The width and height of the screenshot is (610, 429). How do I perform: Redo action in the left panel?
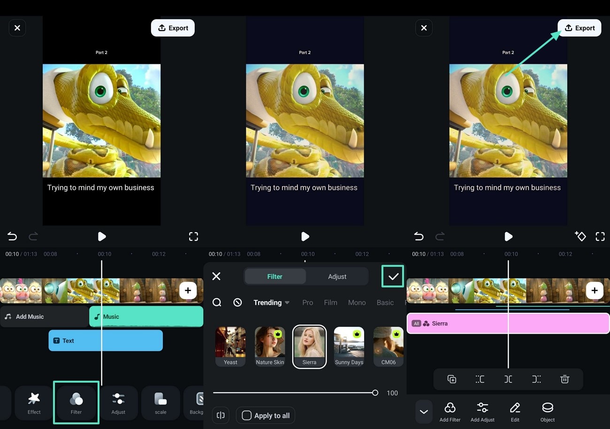click(x=33, y=237)
